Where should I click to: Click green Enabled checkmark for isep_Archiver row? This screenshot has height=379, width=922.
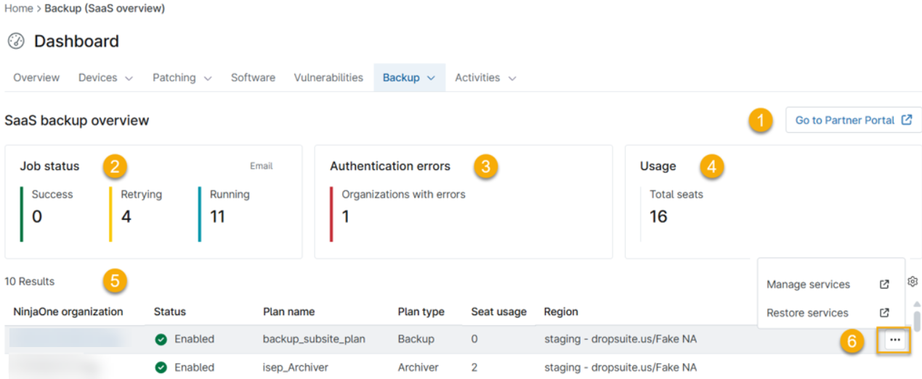(x=161, y=367)
